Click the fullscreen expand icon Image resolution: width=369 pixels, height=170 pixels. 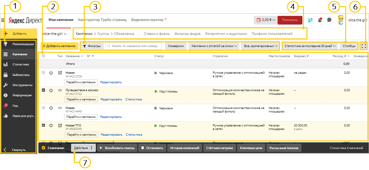pyautogui.click(x=364, y=46)
